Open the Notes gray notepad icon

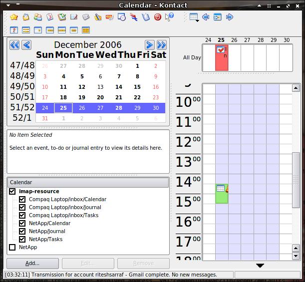click(86, 17)
